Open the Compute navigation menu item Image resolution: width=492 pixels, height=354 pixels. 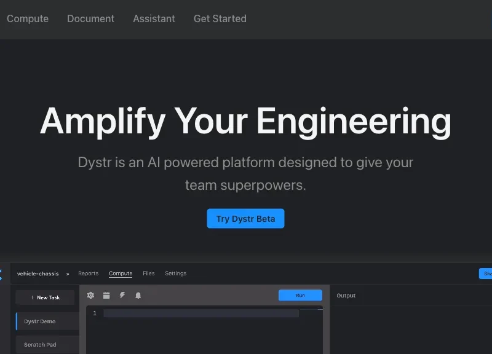click(x=28, y=18)
